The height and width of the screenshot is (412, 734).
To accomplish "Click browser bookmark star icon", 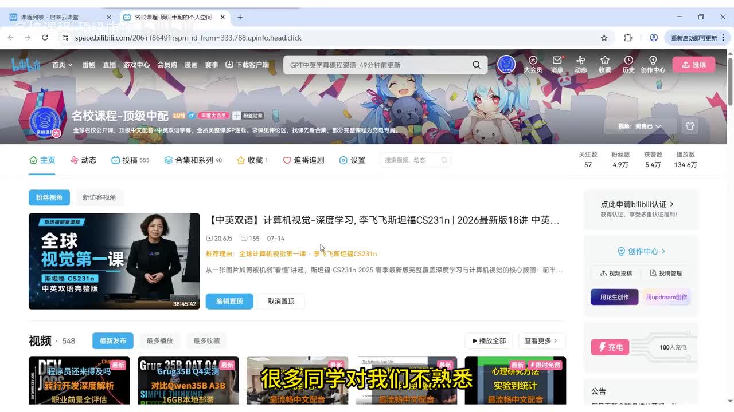I will tap(604, 38).
